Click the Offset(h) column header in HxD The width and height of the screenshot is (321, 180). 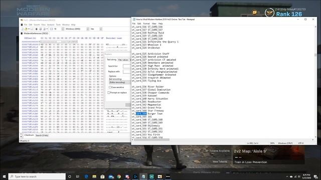pyautogui.click(x=30, y=38)
